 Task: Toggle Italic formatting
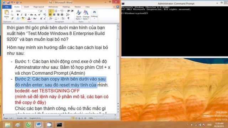pos(21,15)
